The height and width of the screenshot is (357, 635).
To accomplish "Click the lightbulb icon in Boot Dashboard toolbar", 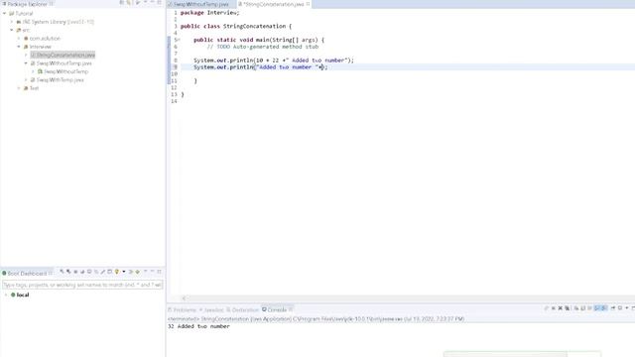I will (117, 272).
